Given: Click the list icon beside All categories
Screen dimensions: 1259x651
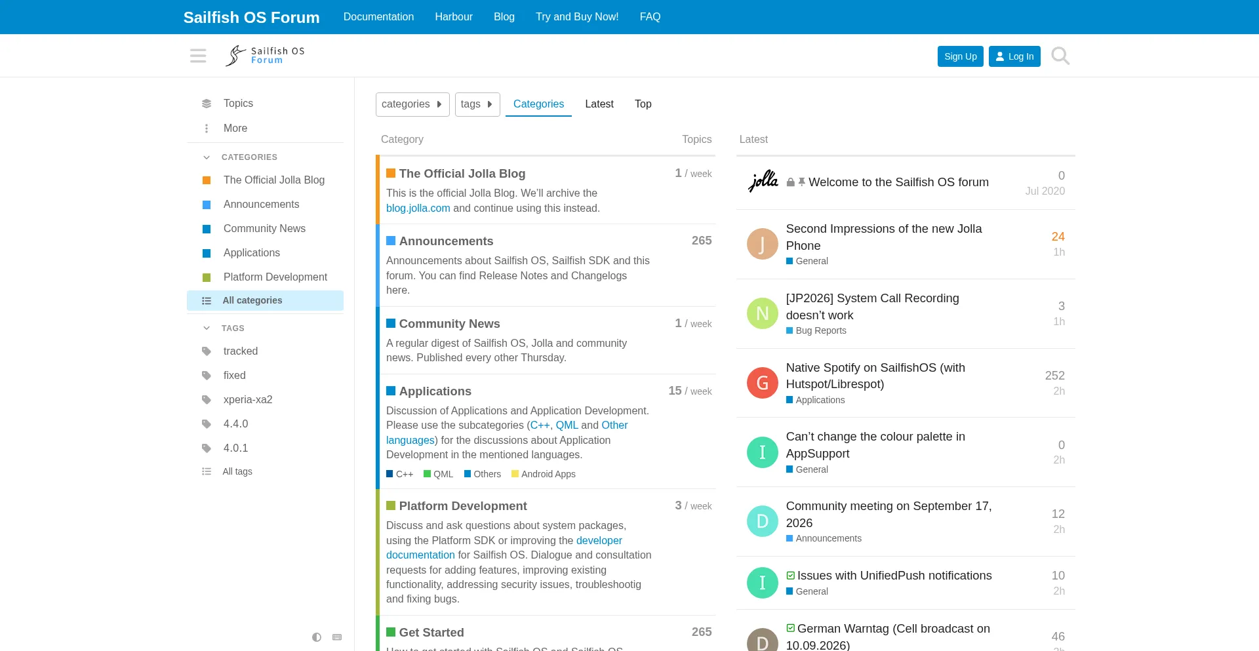Looking at the screenshot, I should click(207, 301).
